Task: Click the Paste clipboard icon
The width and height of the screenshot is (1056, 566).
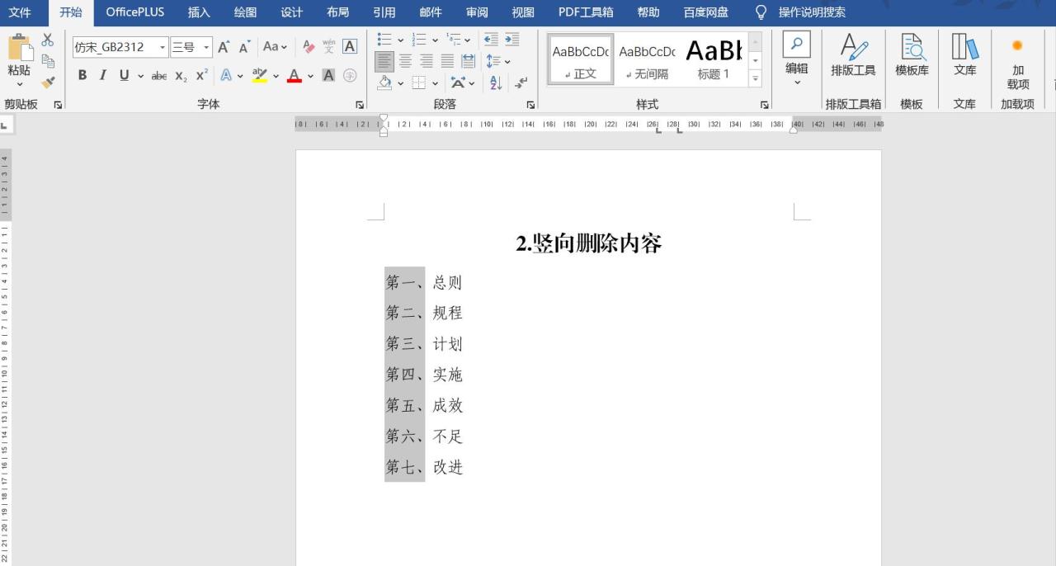Action: pyautogui.click(x=19, y=47)
